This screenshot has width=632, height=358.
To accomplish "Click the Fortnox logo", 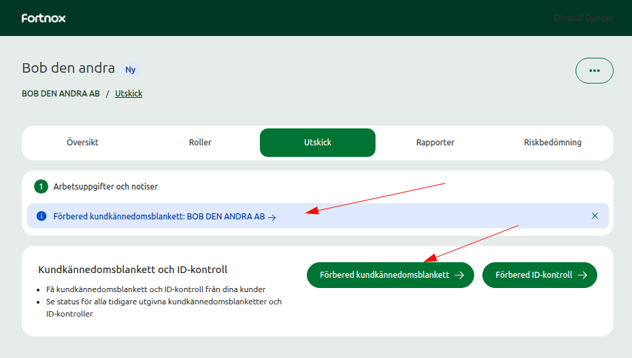I will (x=44, y=18).
